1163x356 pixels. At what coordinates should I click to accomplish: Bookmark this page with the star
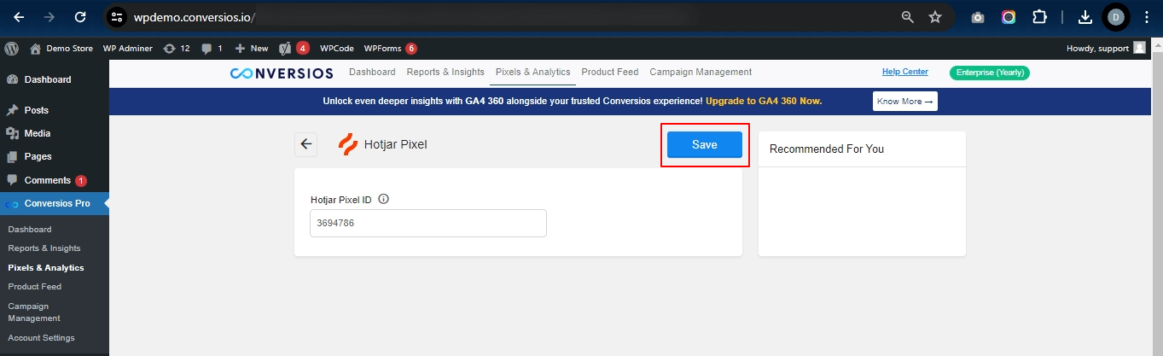coord(935,17)
